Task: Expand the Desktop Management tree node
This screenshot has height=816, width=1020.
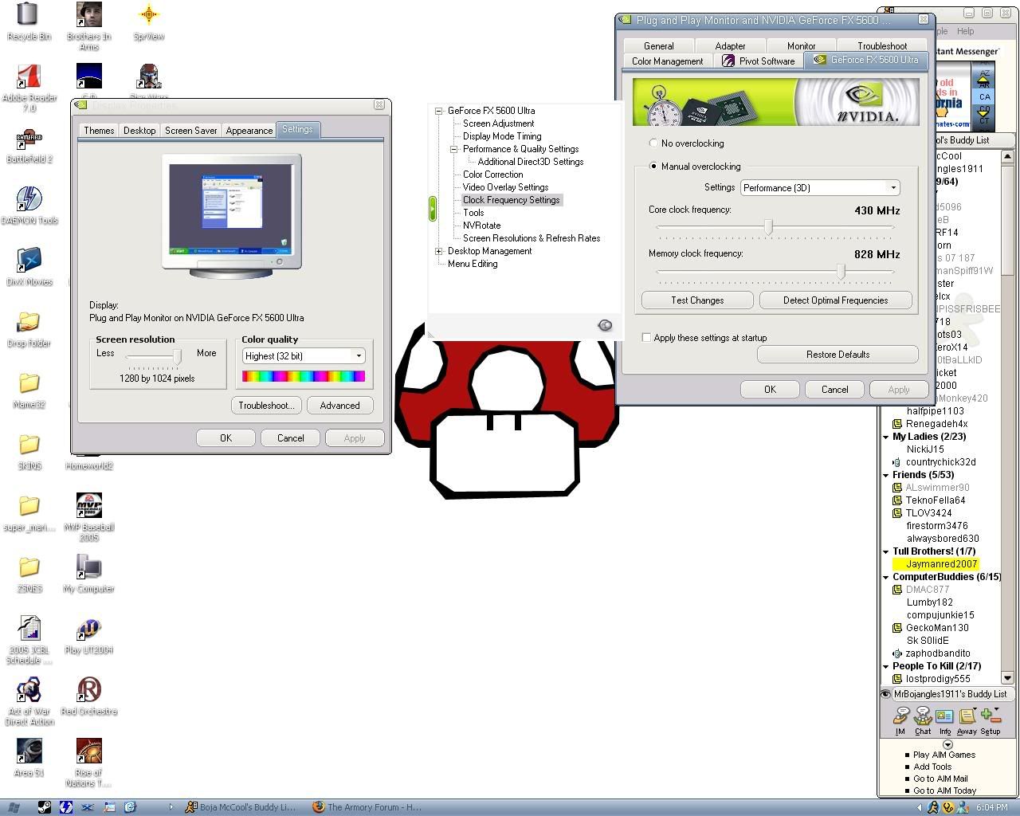Action: [438, 251]
